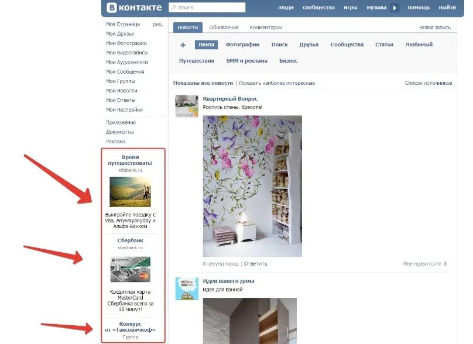This screenshot has width=473, height=344.
Task: Open Список источников link
Action: pos(429,83)
